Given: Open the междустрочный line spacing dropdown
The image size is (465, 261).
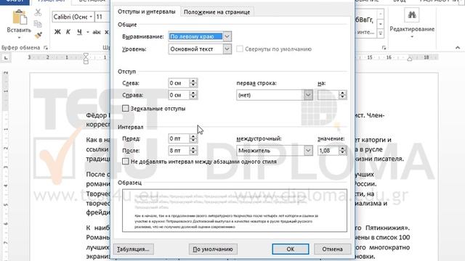Looking at the screenshot, I should [x=308, y=151].
